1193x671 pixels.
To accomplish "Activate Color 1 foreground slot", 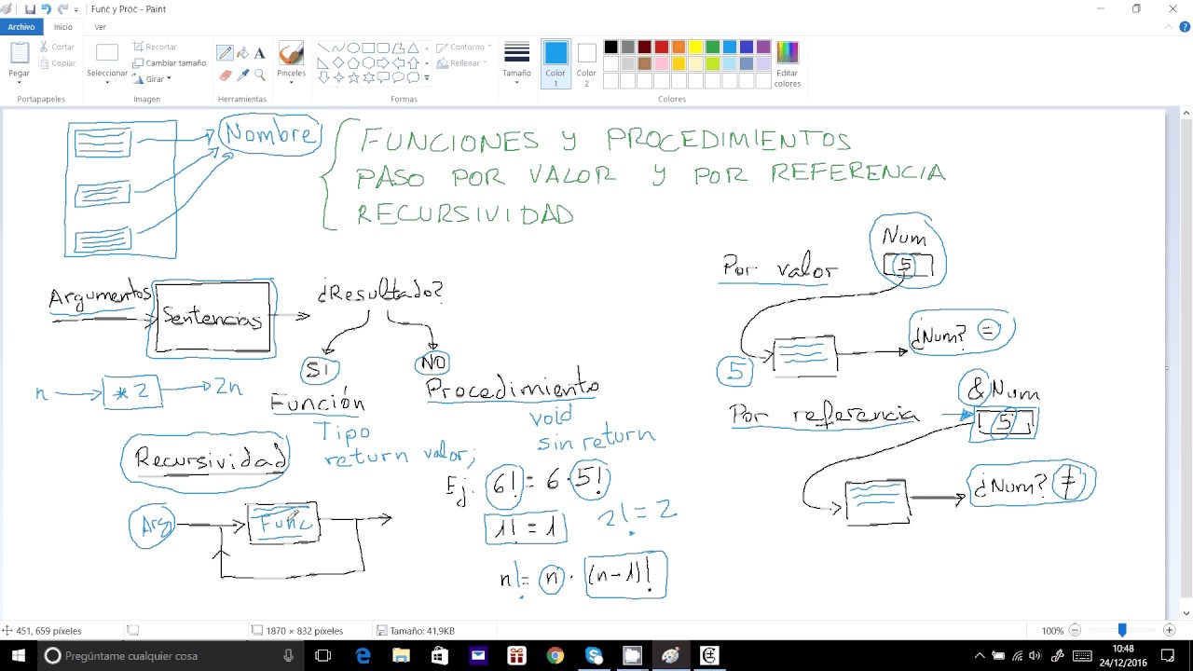I will tap(555, 63).
